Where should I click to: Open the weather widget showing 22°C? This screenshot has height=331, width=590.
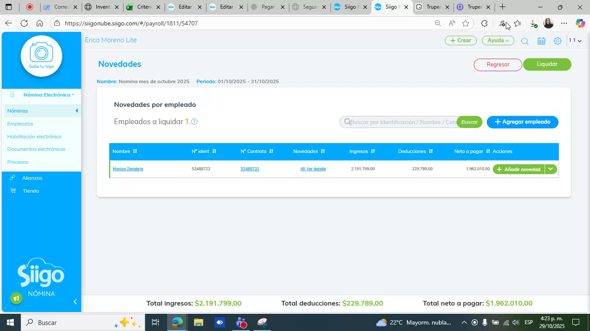(414, 322)
